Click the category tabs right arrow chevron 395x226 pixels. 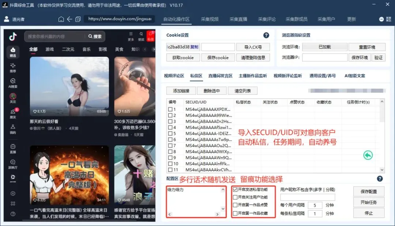[x=153, y=50]
